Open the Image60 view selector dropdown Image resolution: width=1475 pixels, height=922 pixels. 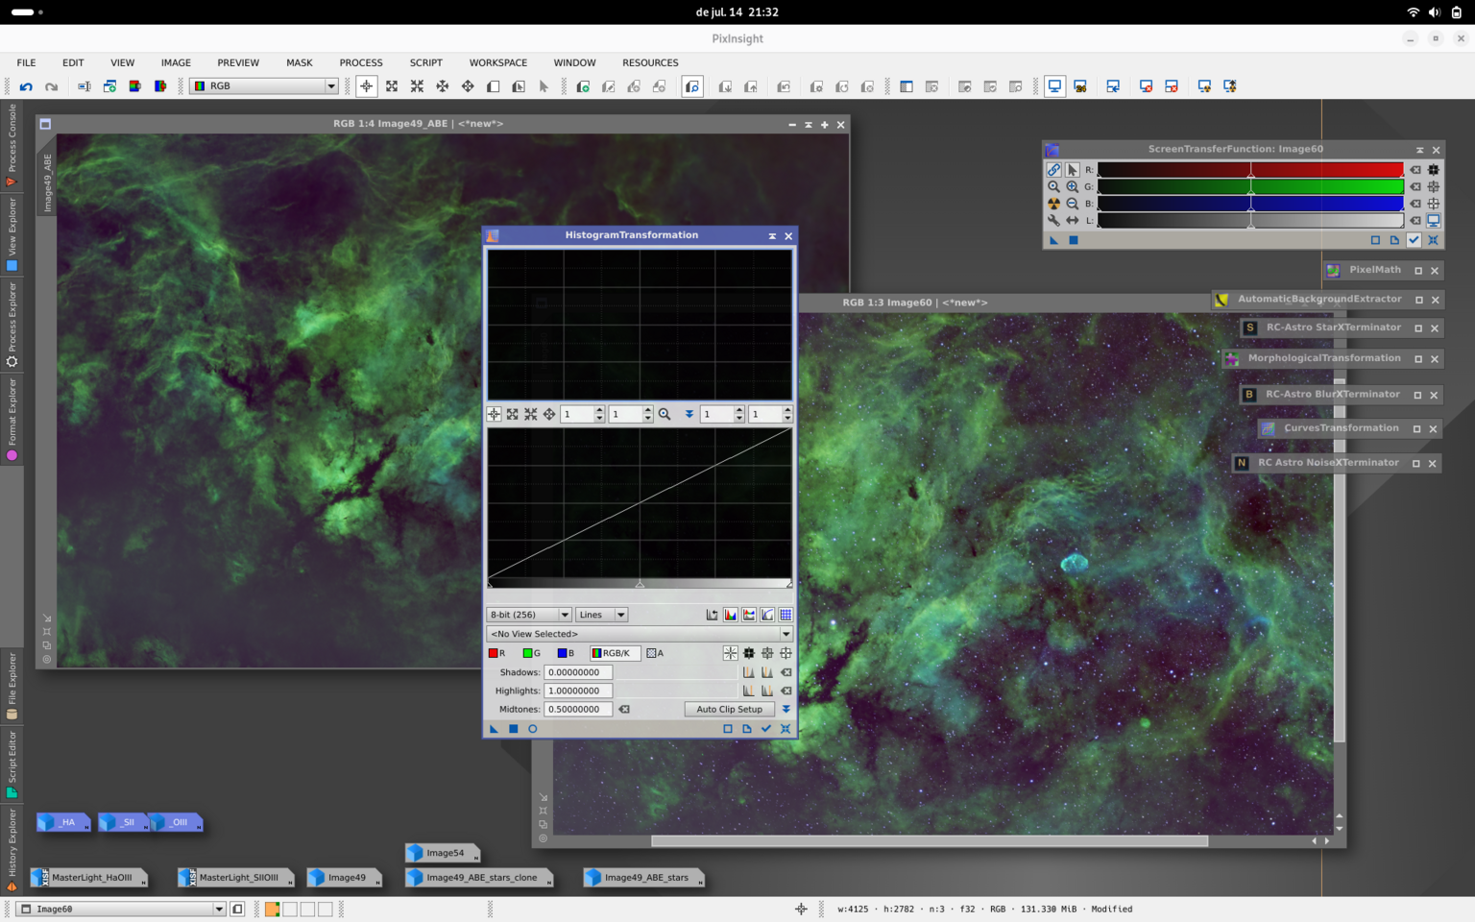point(122,909)
